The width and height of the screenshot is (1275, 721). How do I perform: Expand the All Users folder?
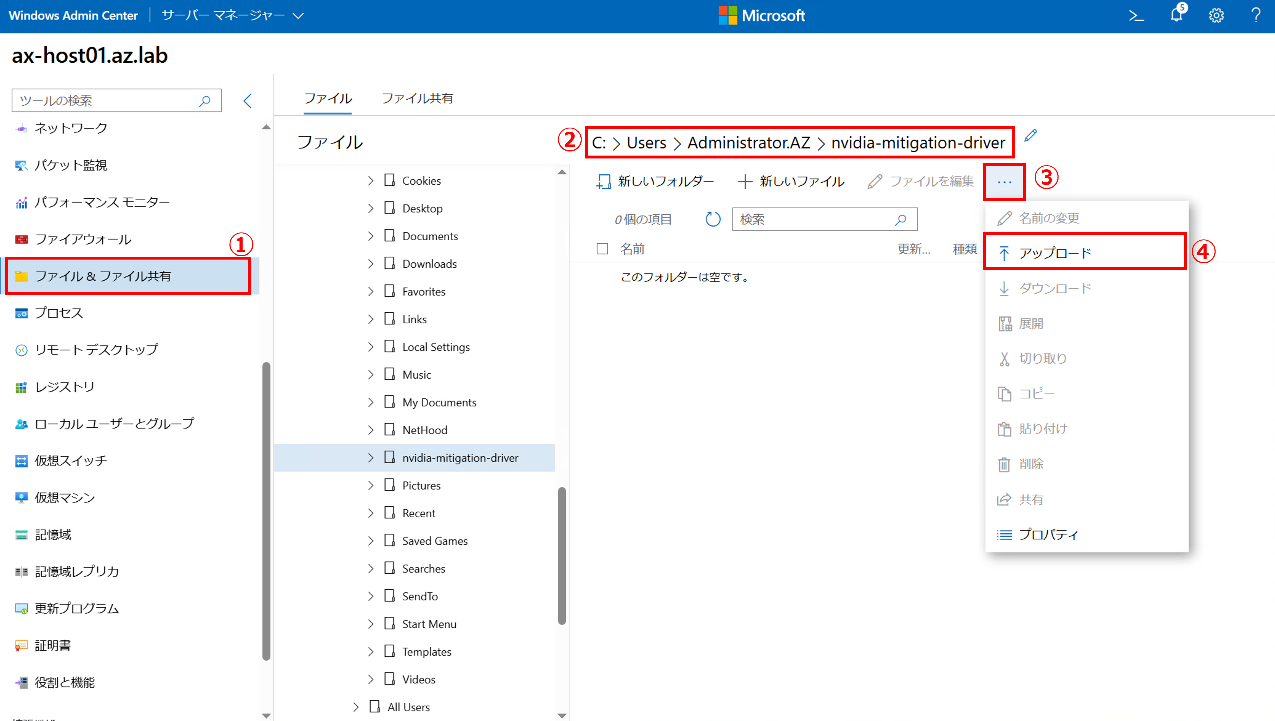pos(355,707)
